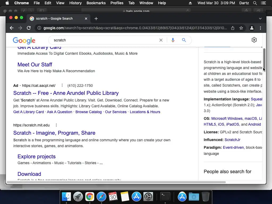Clear the search box with X icon
Image resolution: width=272 pixels, height=204 pixels.
coord(161,40)
